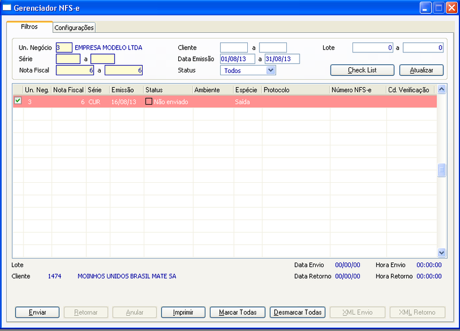Click the MOINHOS UNIDOS BRASIL MATE SA text

[x=126, y=276]
